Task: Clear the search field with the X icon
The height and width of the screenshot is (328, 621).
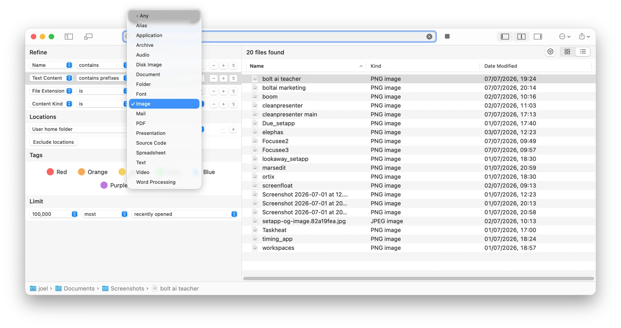Action: (x=429, y=36)
